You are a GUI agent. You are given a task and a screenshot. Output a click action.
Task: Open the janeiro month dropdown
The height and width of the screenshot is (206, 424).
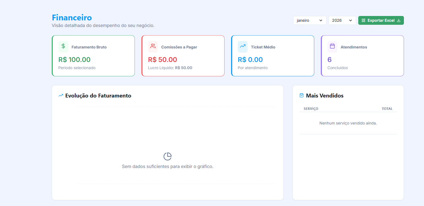coord(310,20)
